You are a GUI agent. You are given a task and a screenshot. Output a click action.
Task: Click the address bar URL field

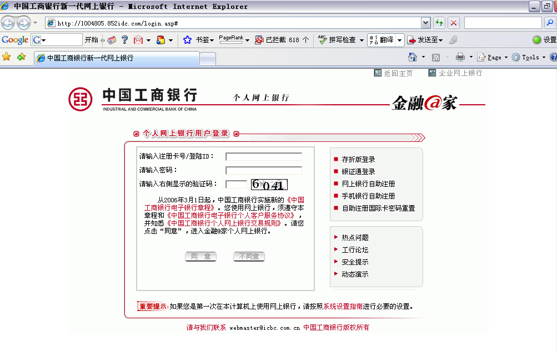[x=233, y=23]
